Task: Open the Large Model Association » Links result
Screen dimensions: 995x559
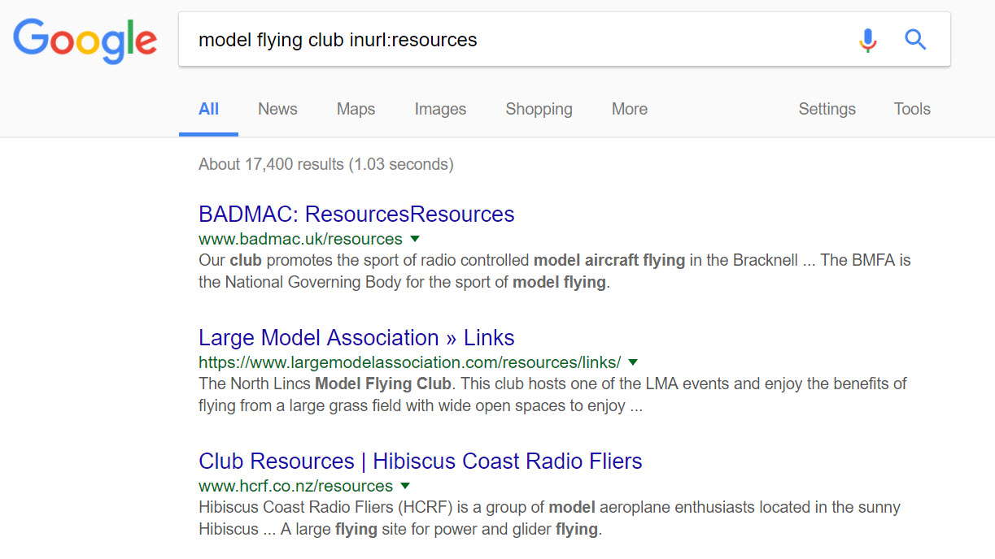Action: click(x=356, y=337)
